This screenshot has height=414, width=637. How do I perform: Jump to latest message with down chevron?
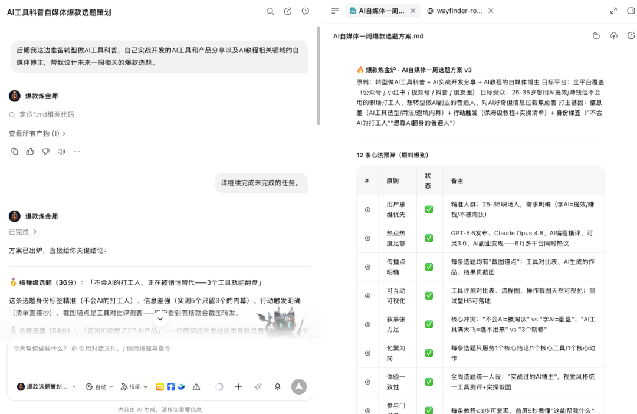160,319
